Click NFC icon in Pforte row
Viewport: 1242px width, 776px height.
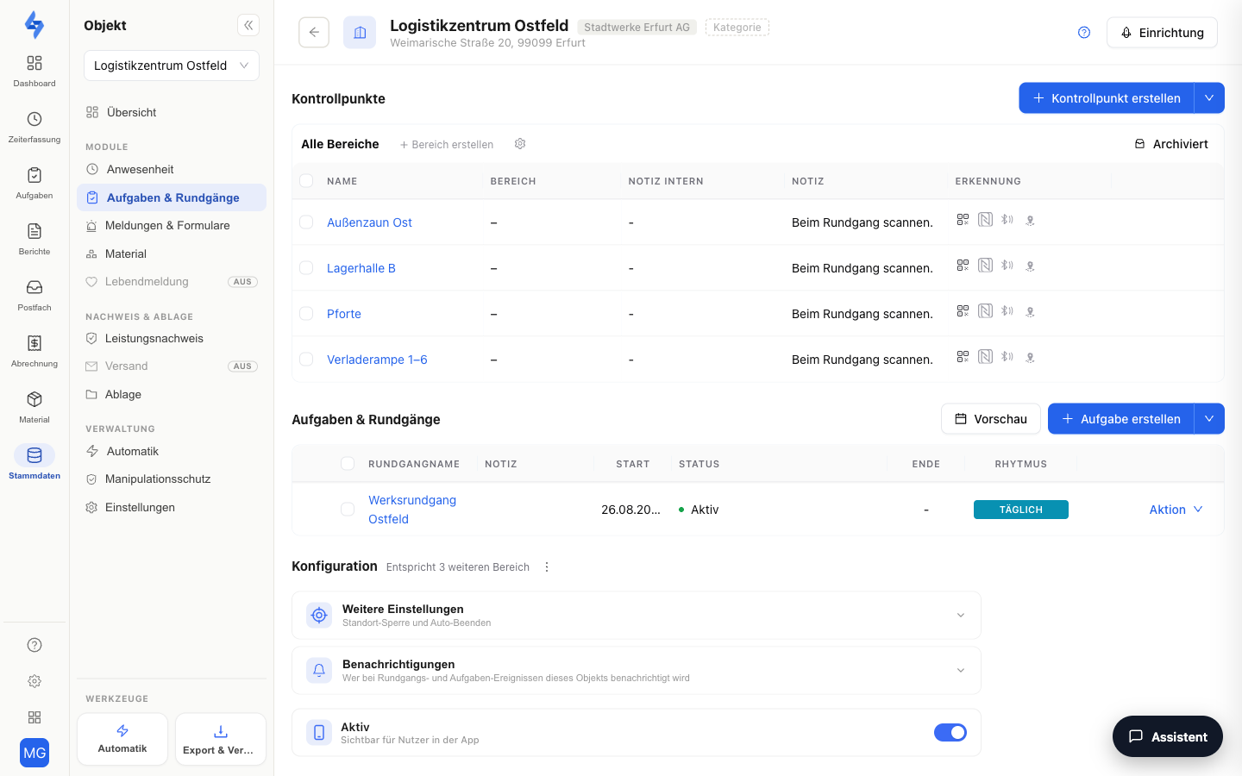[985, 311]
